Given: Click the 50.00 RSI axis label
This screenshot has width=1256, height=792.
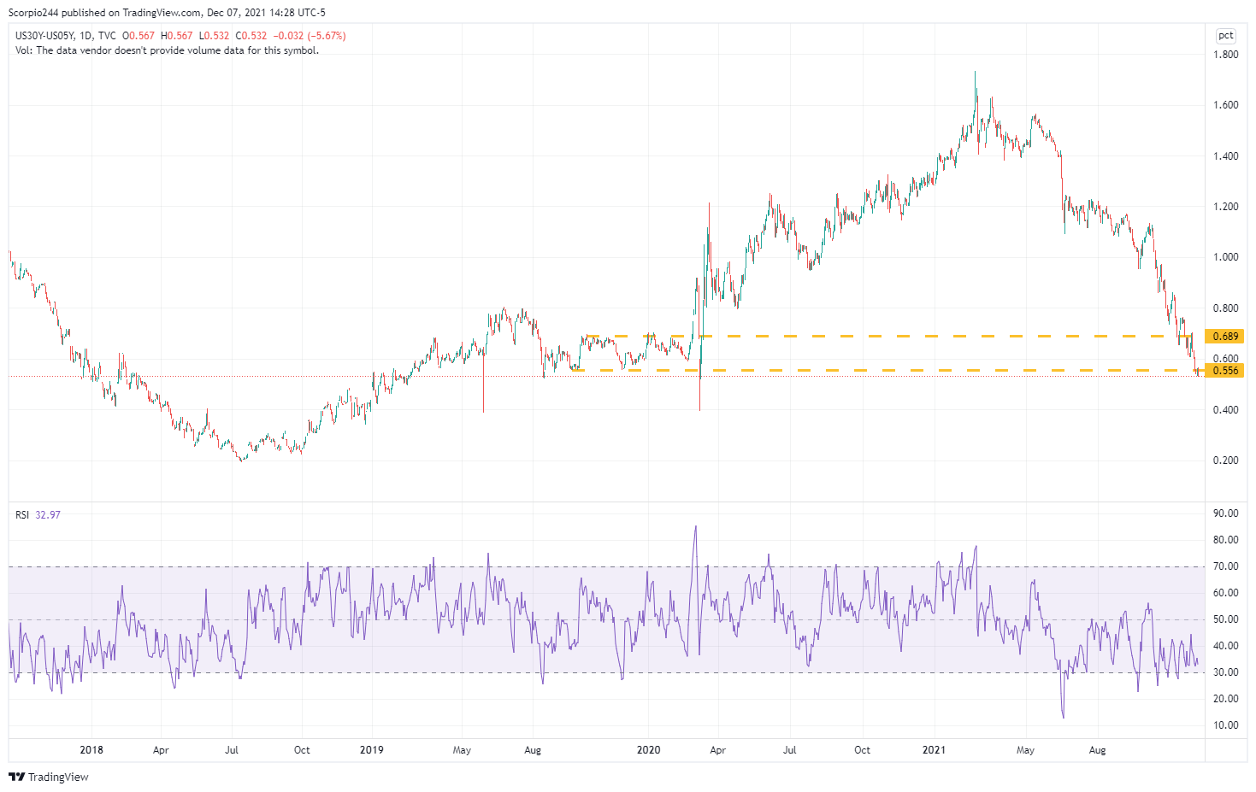Looking at the screenshot, I should click(x=1225, y=619).
